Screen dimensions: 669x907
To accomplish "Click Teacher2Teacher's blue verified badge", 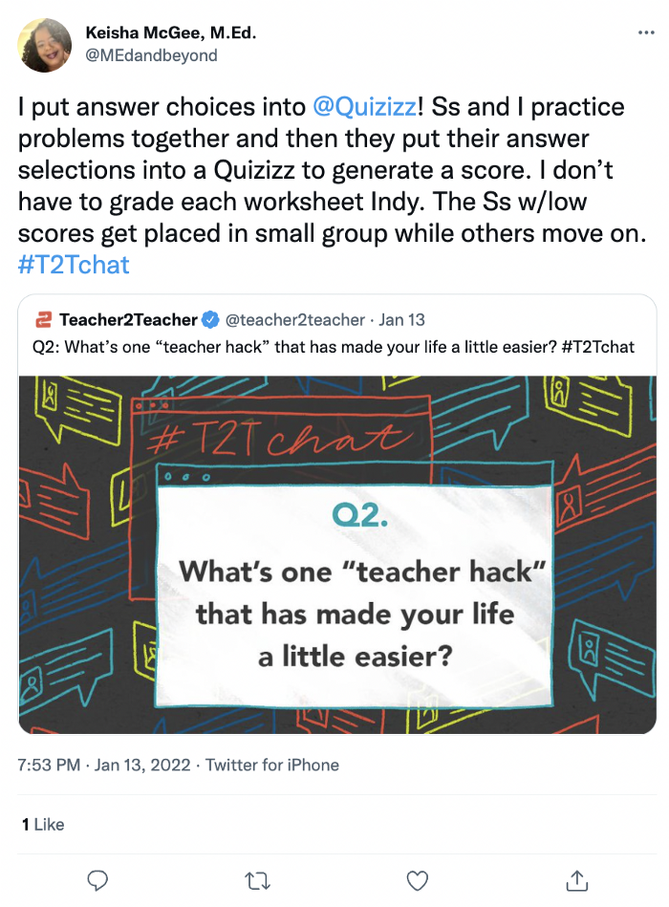I will (212, 319).
